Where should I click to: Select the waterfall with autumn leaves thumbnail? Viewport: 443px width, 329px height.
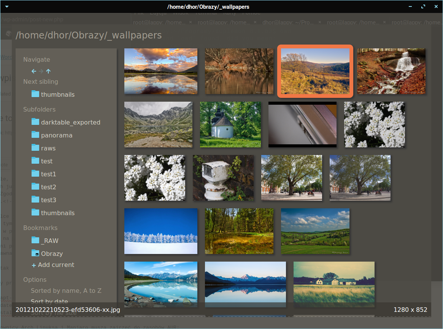[391, 71]
